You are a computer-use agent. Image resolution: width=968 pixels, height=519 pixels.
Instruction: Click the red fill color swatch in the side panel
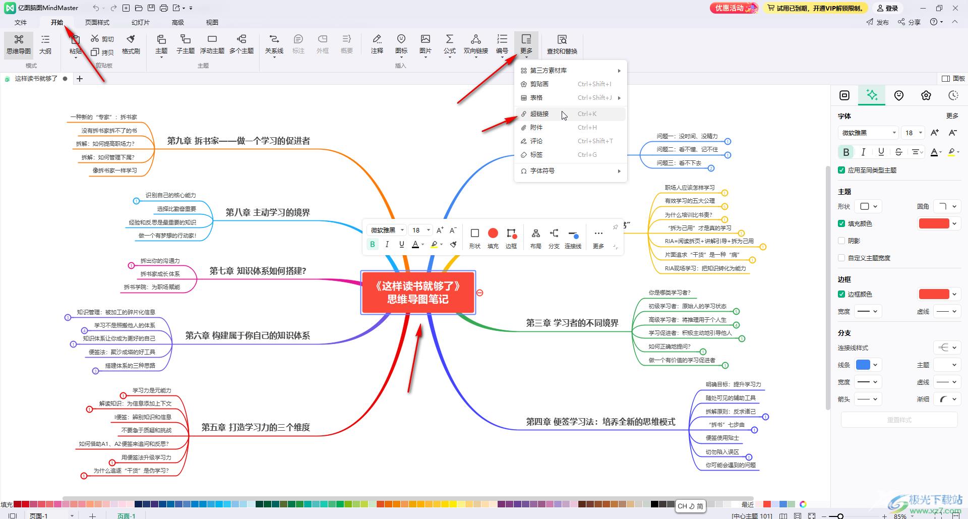[x=934, y=223]
